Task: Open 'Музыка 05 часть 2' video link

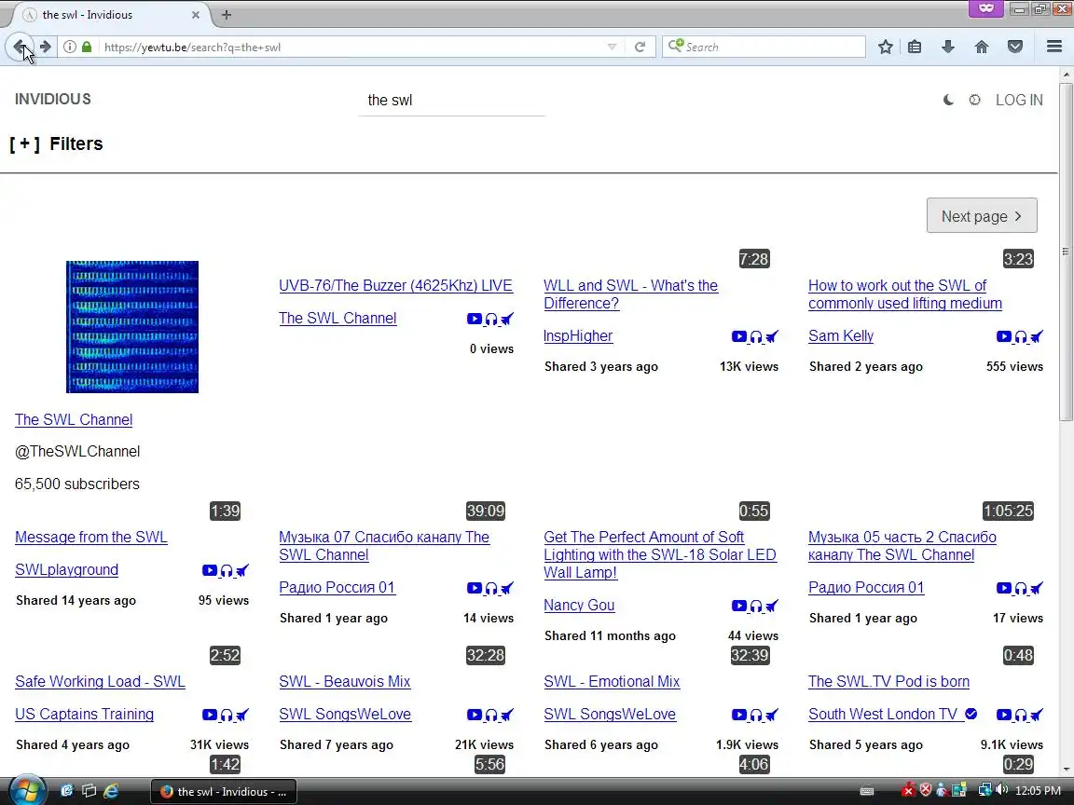Action: 902,546
